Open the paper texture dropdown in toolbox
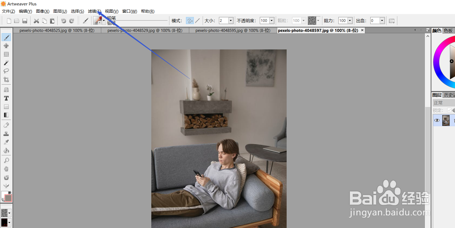The height and width of the screenshot is (228, 455). coord(9,213)
